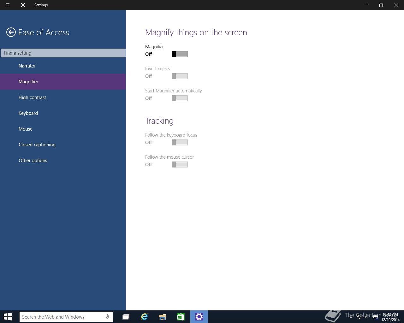Image resolution: width=404 pixels, height=323 pixels.
Task: Open File Explorer from taskbar
Action: click(163, 317)
